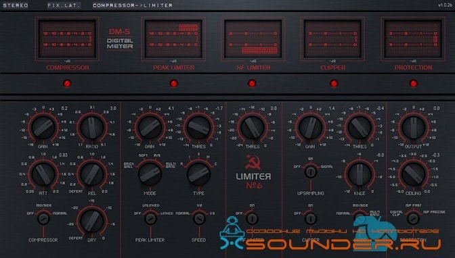455x258 pixels.
Task: Click the red LED under HF LIMITER
Action: pos(252,83)
